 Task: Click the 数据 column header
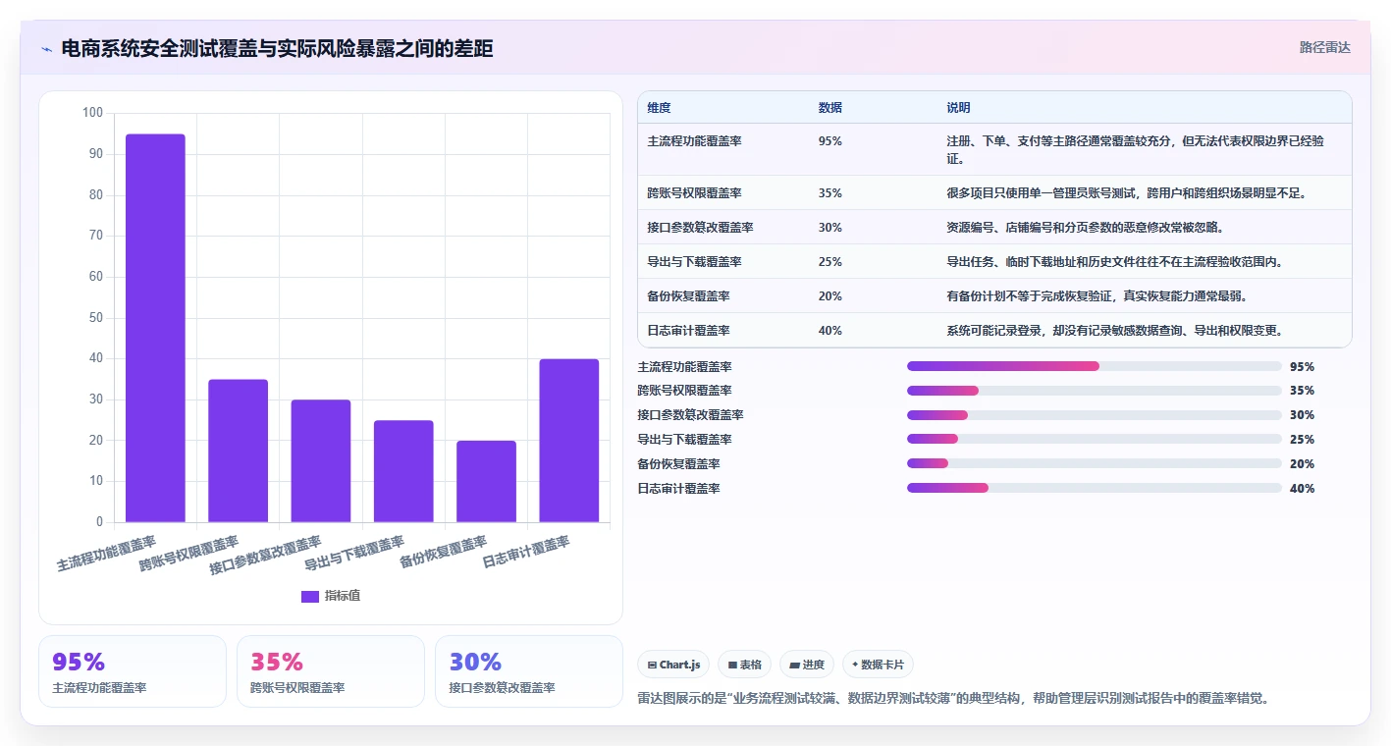pos(829,108)
